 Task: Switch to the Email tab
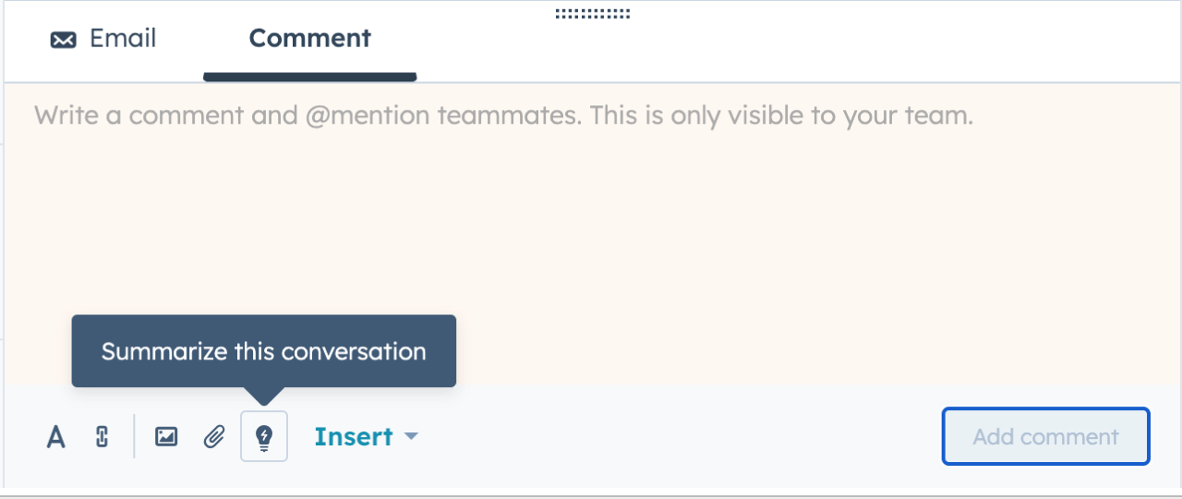pyautogui.click(x=103, y=39)
